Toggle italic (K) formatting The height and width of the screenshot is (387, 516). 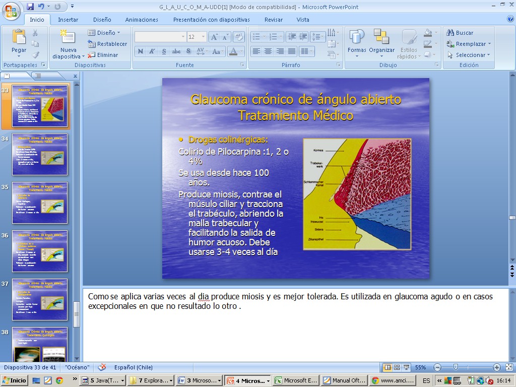point(152,51)
